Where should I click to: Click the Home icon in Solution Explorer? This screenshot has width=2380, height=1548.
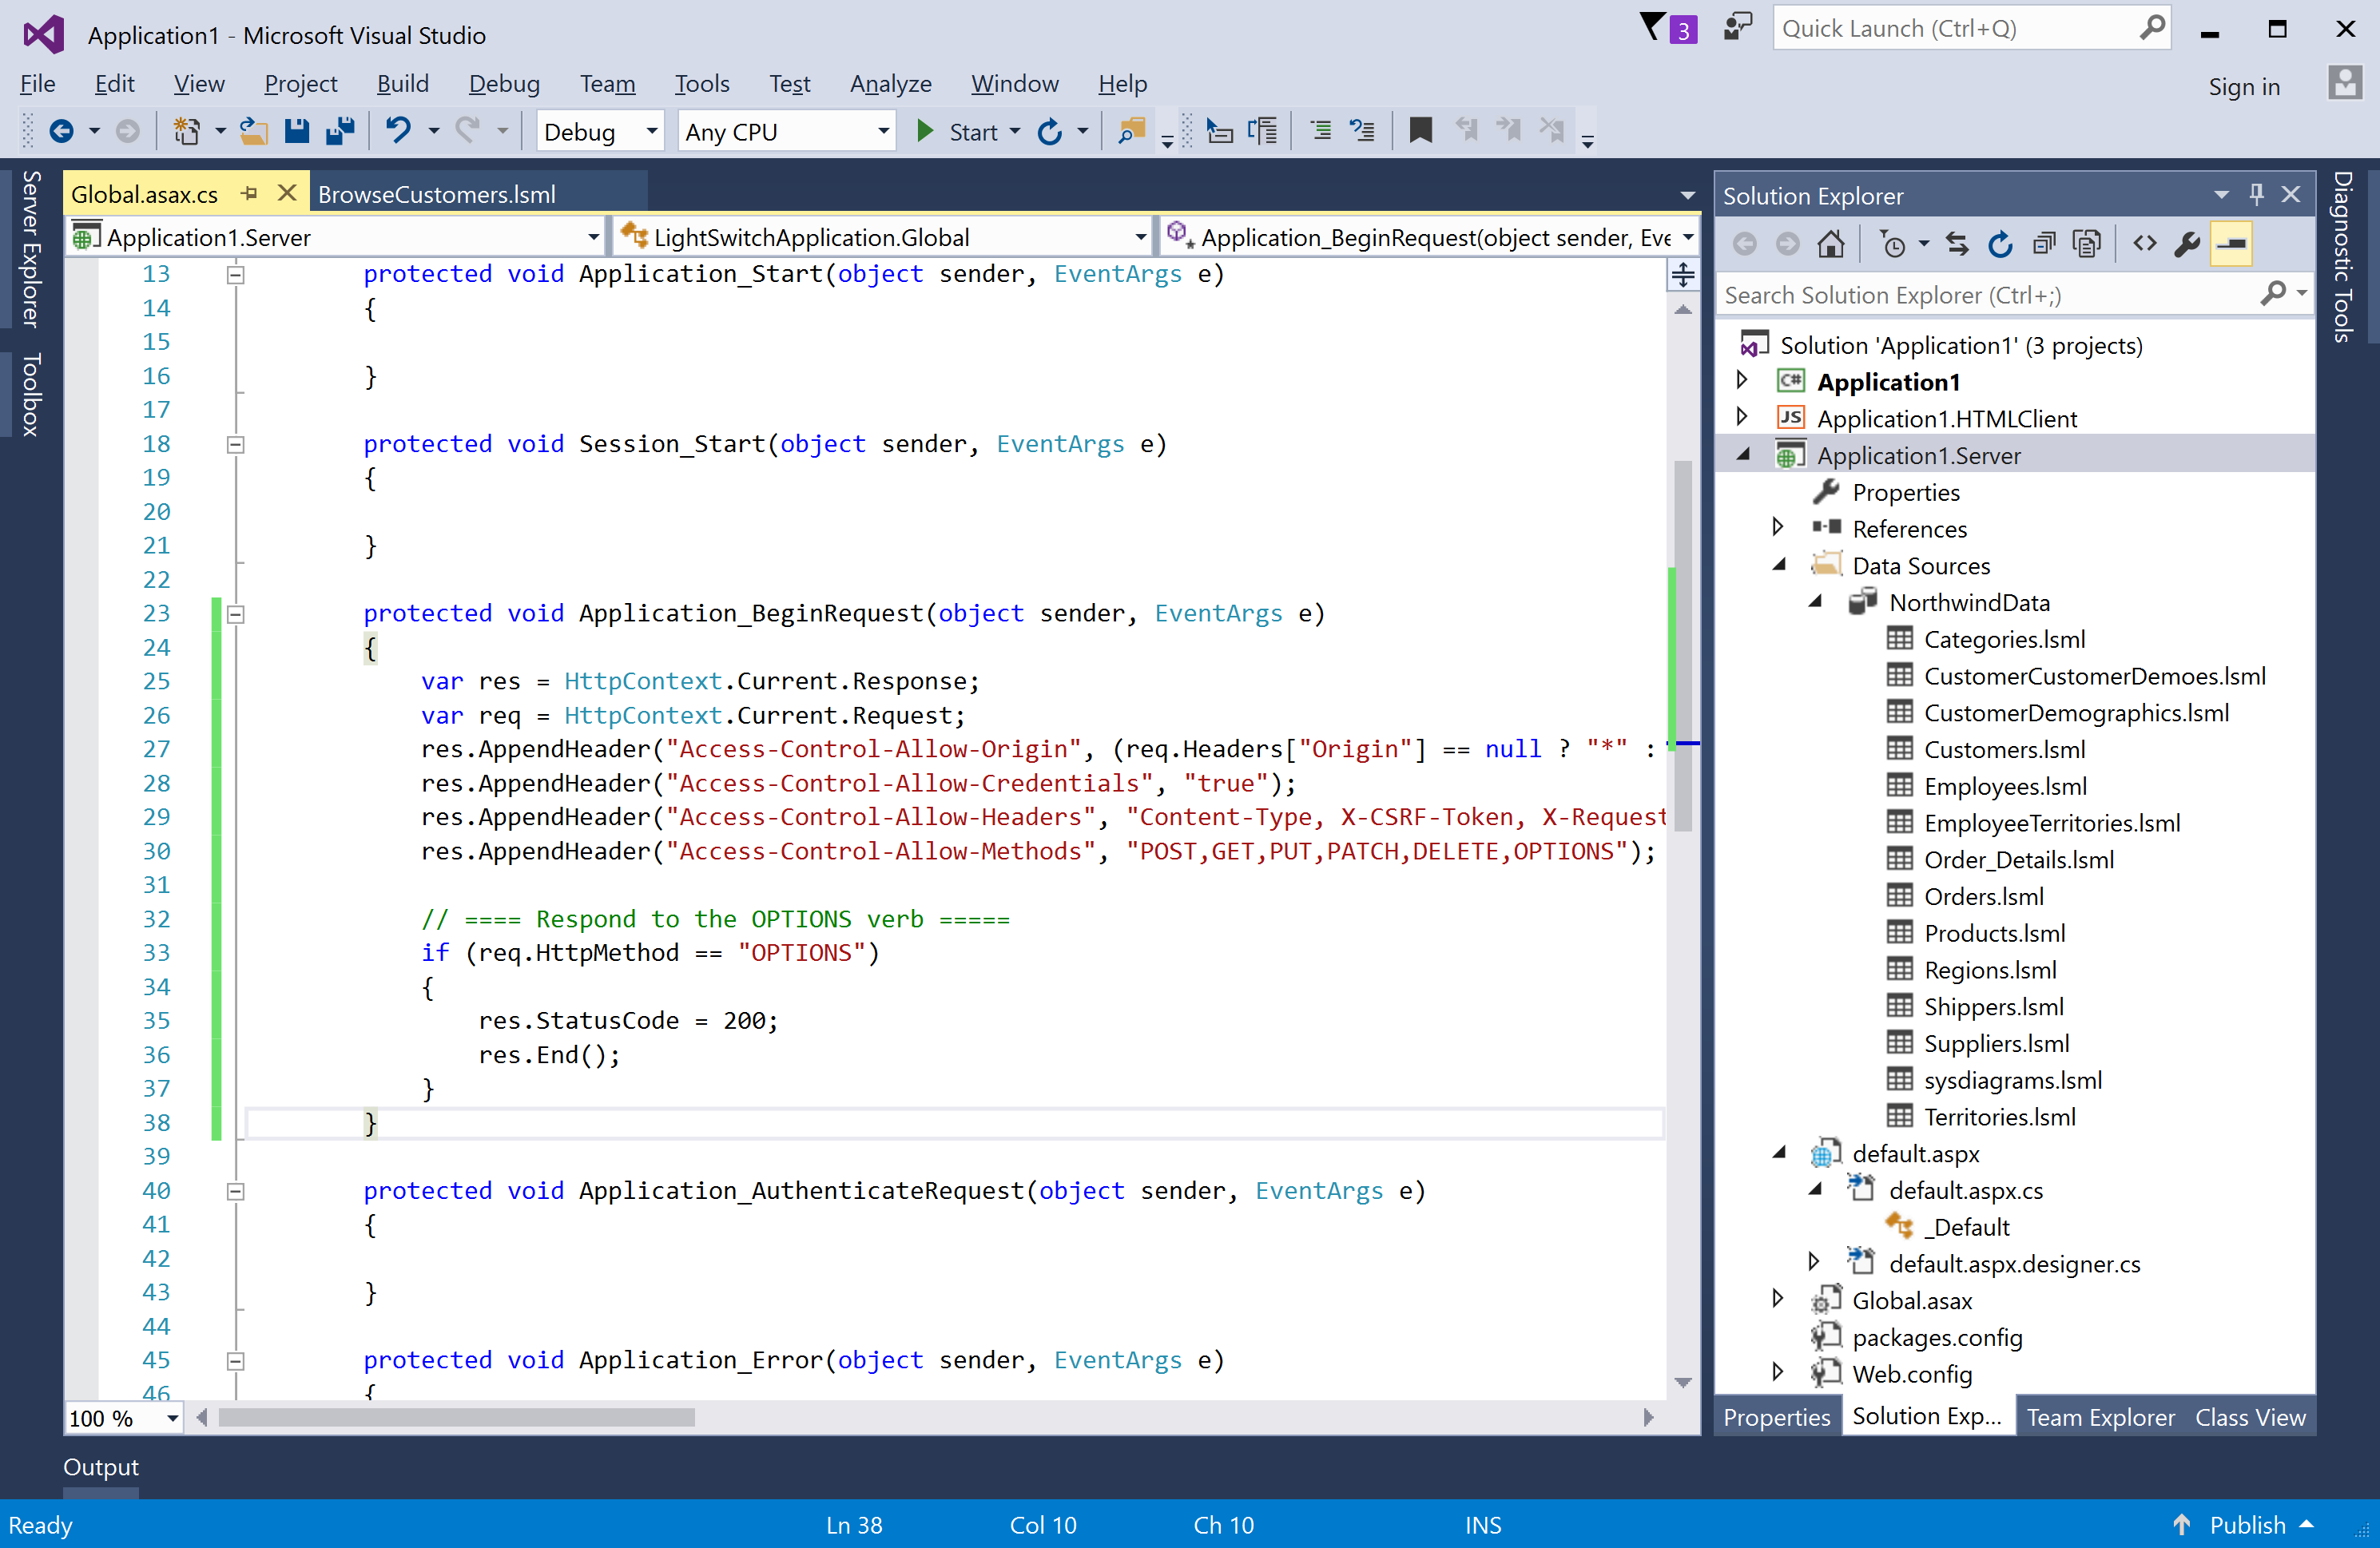tap(1831, 244)
